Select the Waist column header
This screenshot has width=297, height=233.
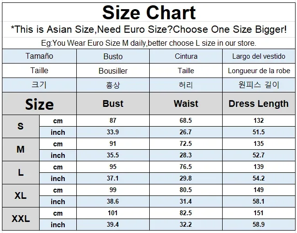(x=186, y=104)
